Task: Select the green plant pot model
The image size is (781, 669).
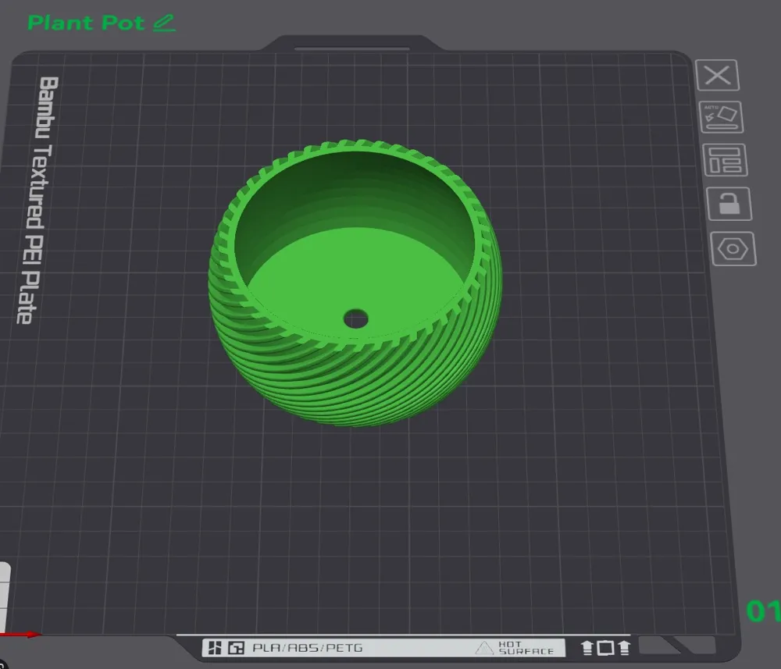Action: [x=355, y=283]
